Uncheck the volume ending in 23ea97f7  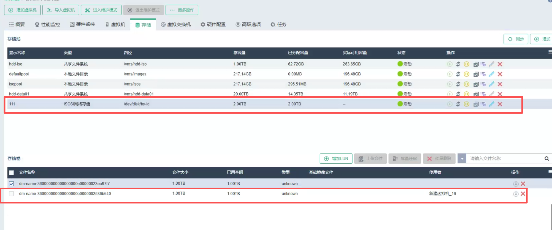pos(11,184)
